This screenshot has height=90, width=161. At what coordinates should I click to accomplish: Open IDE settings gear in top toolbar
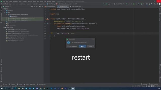(x=157, y=4)
